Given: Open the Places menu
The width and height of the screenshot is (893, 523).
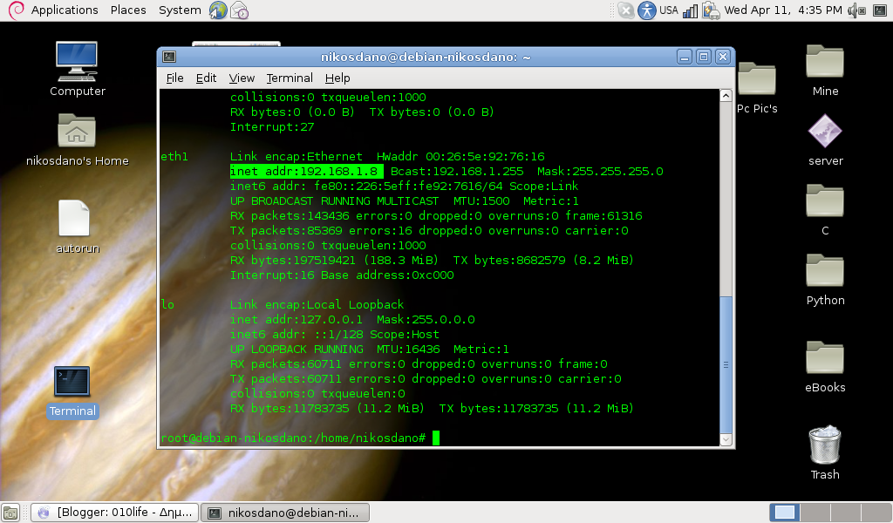Looking at the screenshot, I should (x=128, y=10).
